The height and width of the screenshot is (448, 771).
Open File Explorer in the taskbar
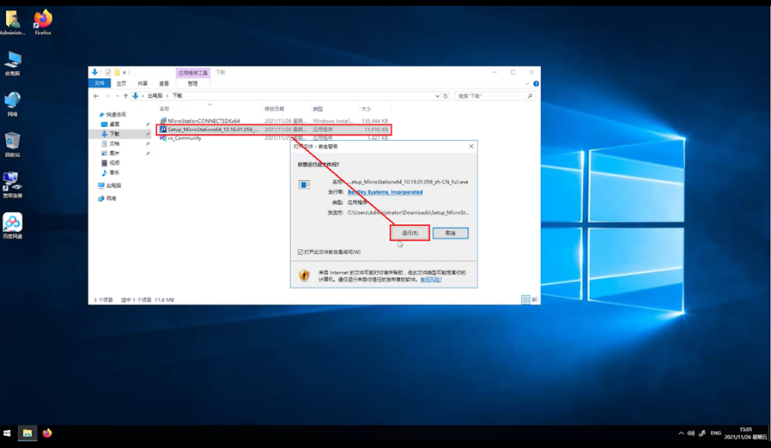click(27, 433)
